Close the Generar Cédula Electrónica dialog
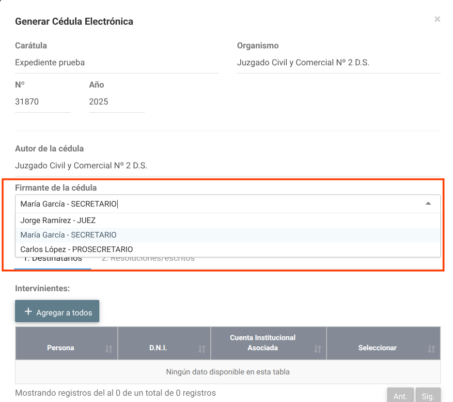 [x=437, y=19]
